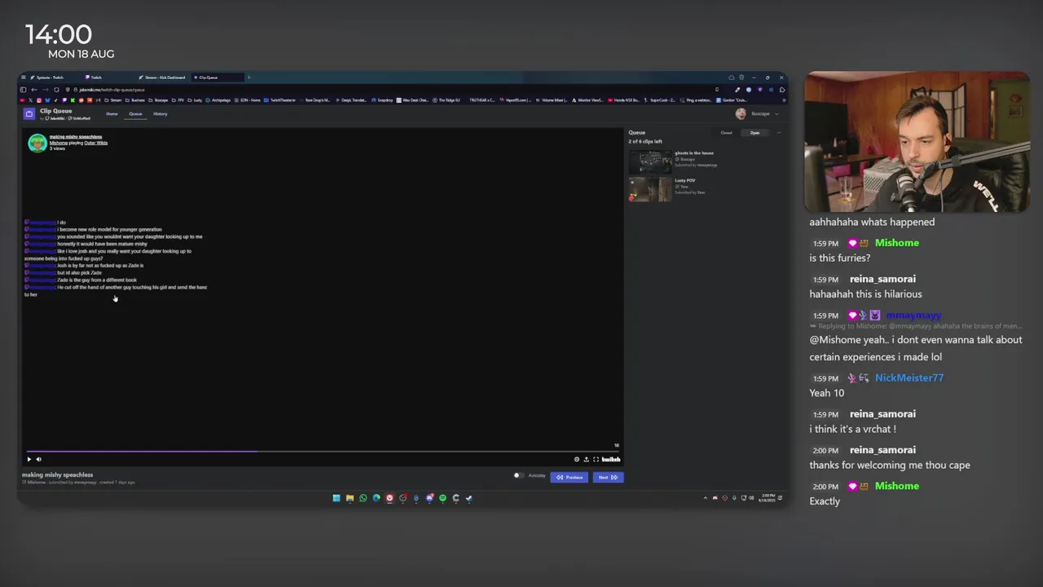Skip to the Next clip

click(608, 477)
